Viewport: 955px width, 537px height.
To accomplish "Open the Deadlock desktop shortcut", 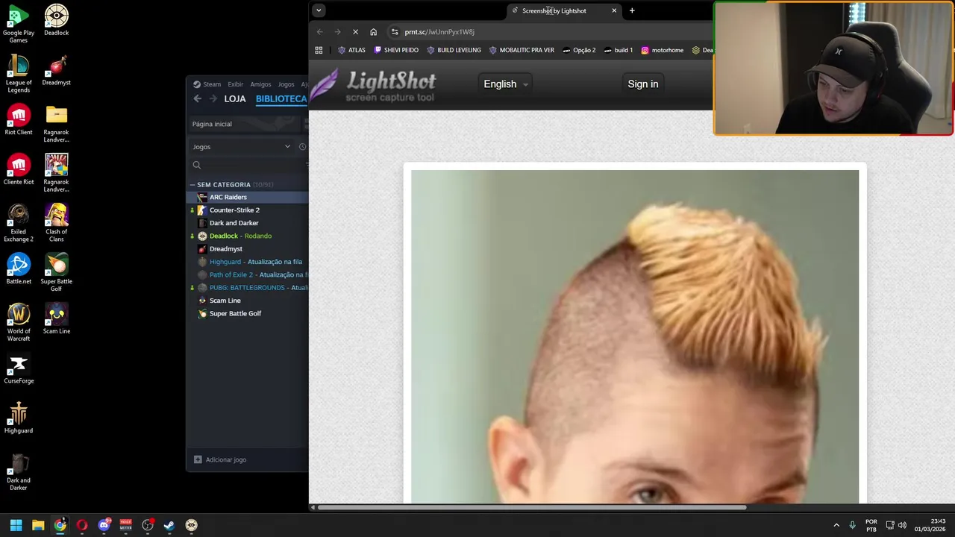I will click(57, 20).
